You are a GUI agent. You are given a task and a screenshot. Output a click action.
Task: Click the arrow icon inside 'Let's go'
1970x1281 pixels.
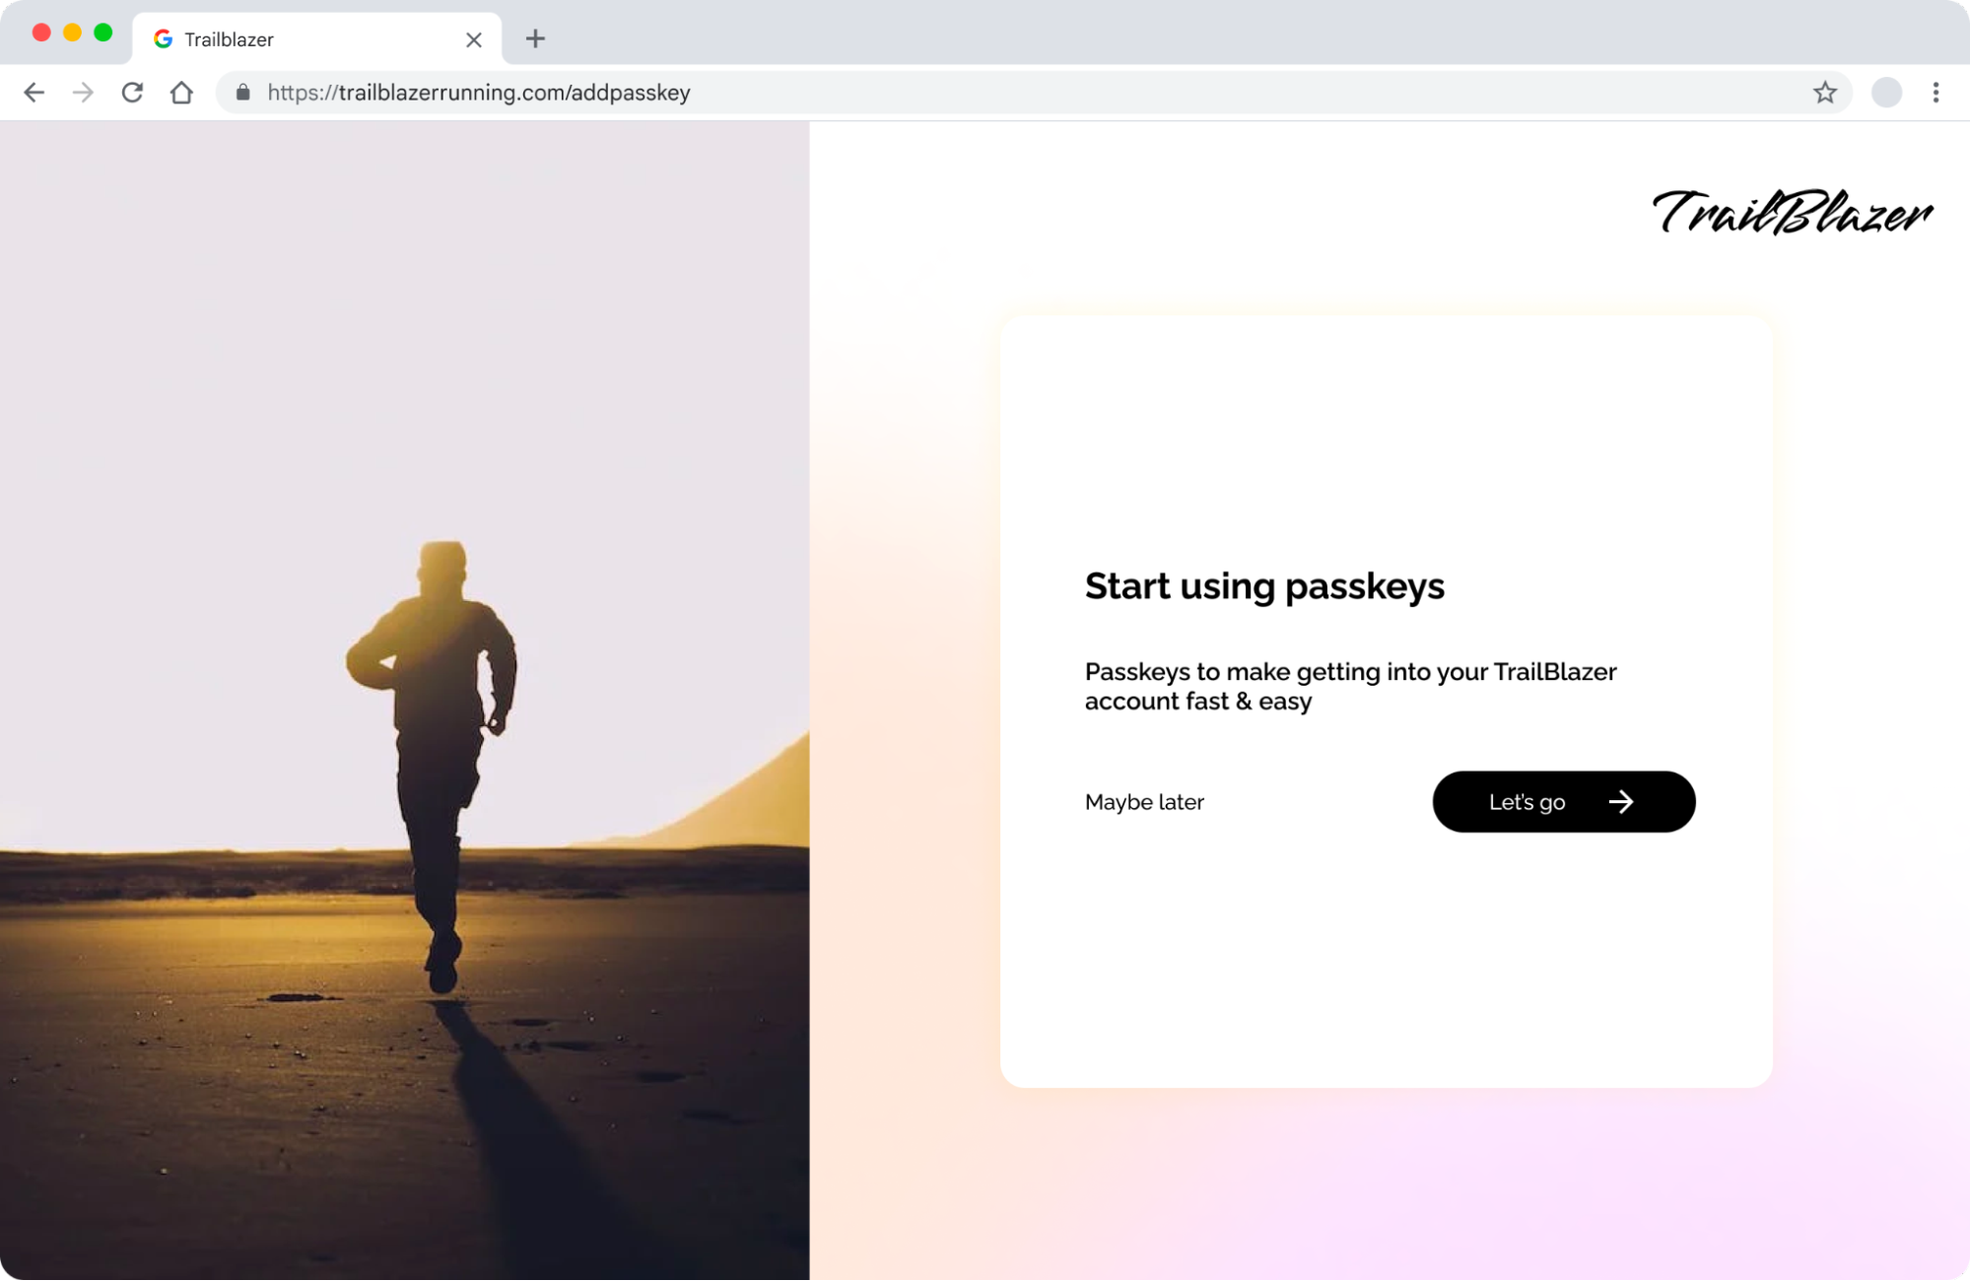(x=1619, y=801)
